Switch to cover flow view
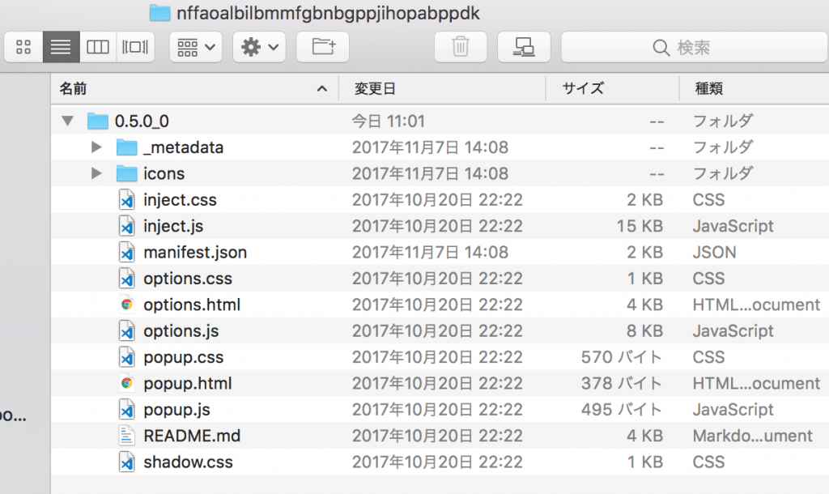The height and width of the screenshot is (494, 829). pos(135,47)
